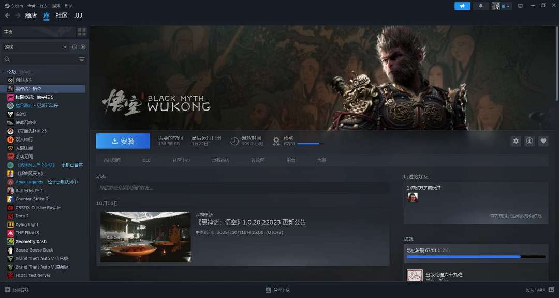Switch to Big Picture mode monitor icon
The image size is (559, 298).
pyautogui.click(x=520, y=6)
